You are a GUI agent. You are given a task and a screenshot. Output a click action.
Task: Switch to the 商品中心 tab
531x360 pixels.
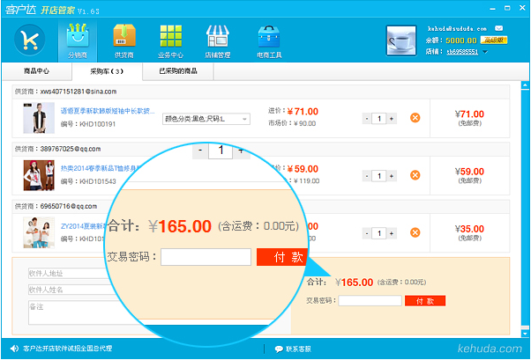pyautogui.click(x=36, y=70)
